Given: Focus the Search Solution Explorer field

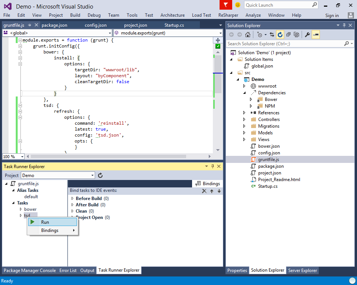Looking at the screenshot, I should (286, 43).
